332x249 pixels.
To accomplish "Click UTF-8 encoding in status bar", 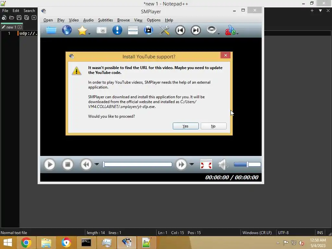I will [283, 233].
